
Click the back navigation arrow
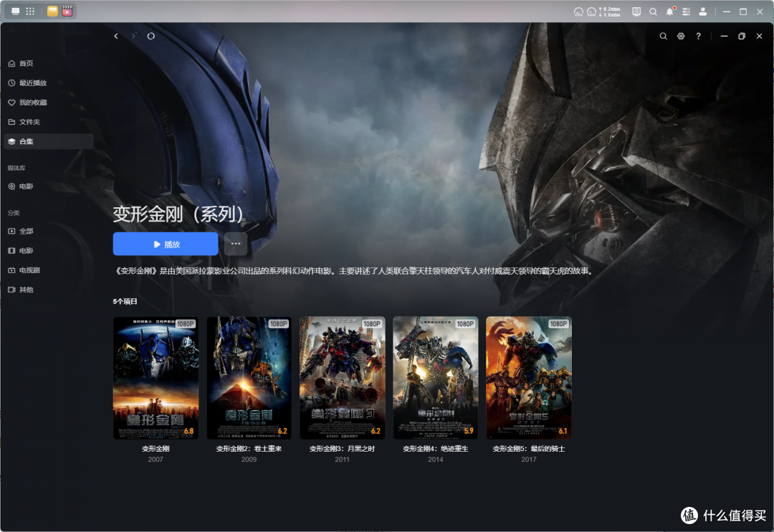116,36
